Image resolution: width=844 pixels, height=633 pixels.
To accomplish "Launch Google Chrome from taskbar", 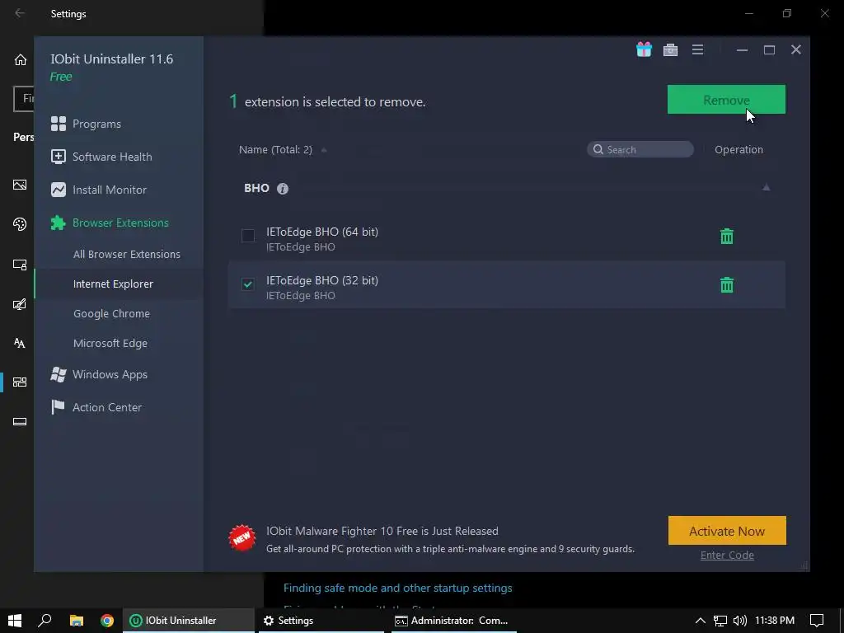I will 107,621.
